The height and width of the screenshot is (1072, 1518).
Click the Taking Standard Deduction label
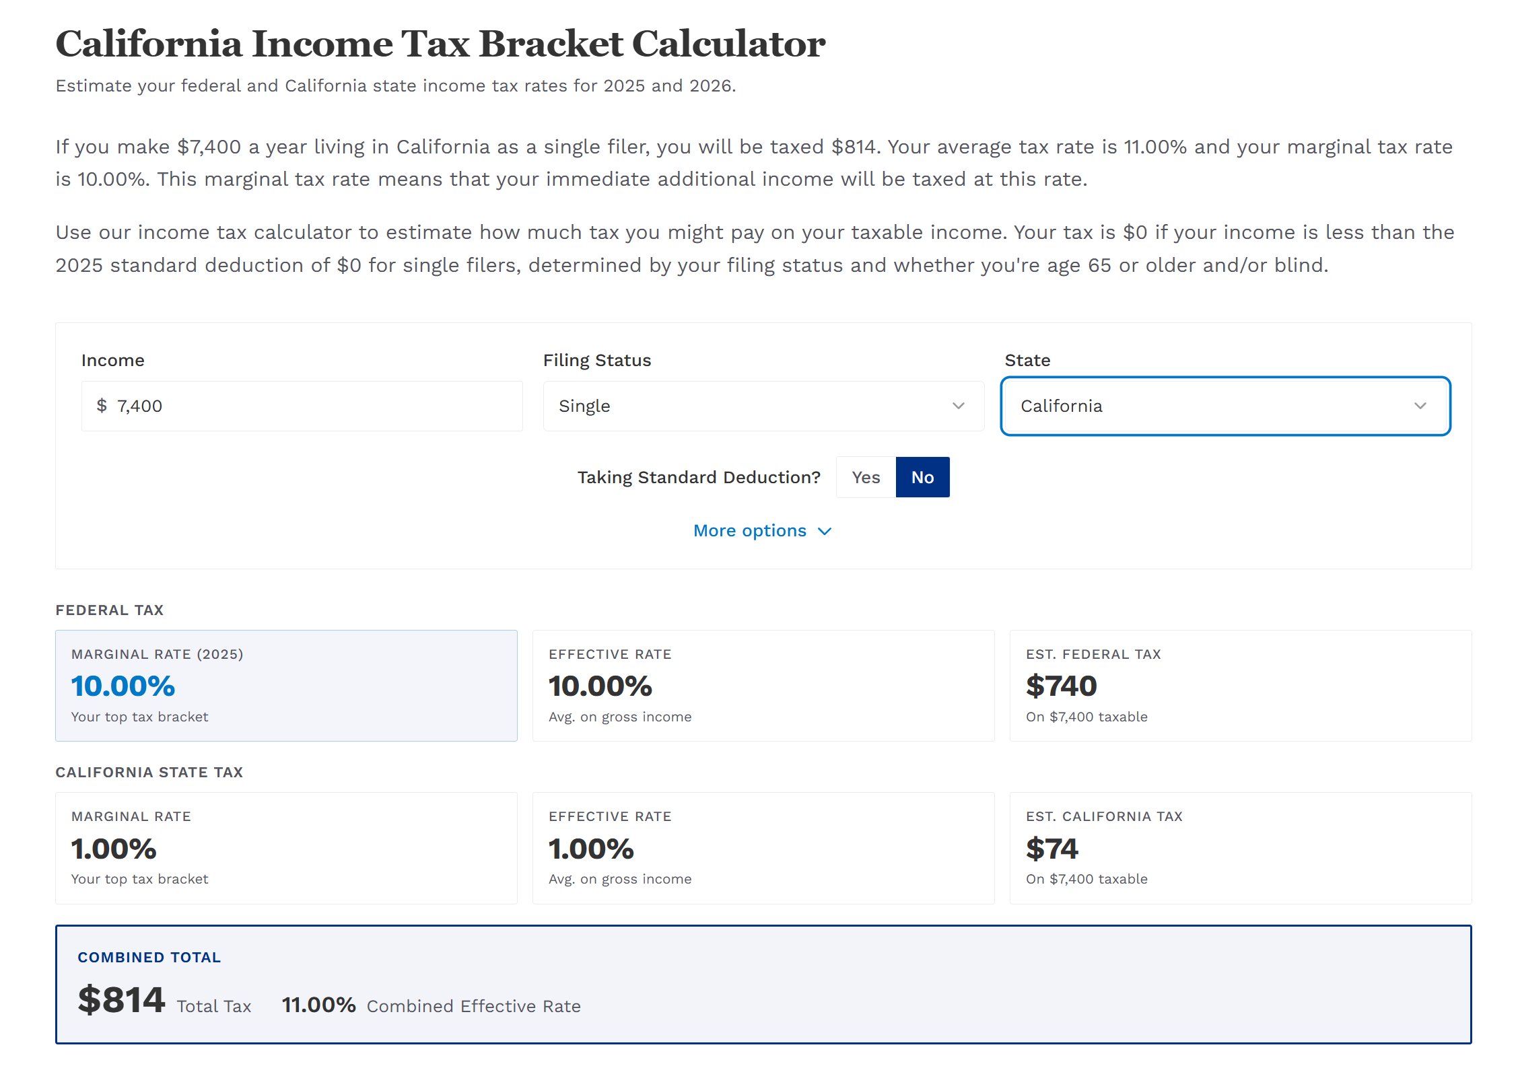coord(699,477)
